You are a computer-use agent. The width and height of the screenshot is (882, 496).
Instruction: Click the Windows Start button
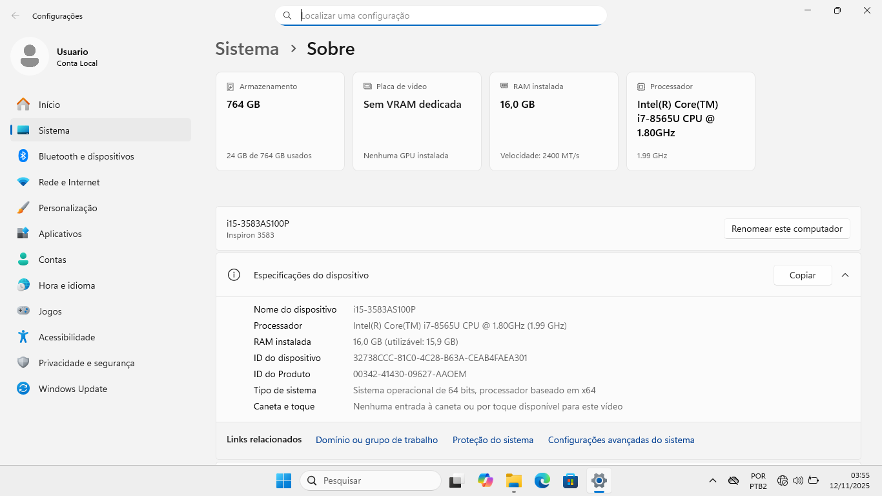pos(283,480)
